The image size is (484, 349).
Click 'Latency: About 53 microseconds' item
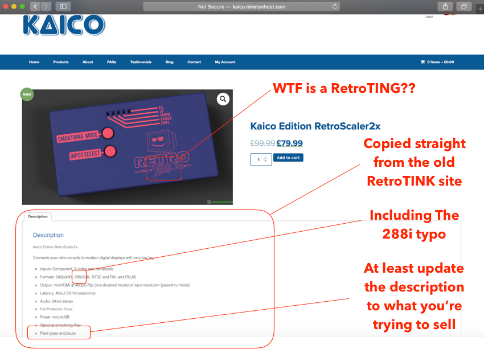pos(68,293)
